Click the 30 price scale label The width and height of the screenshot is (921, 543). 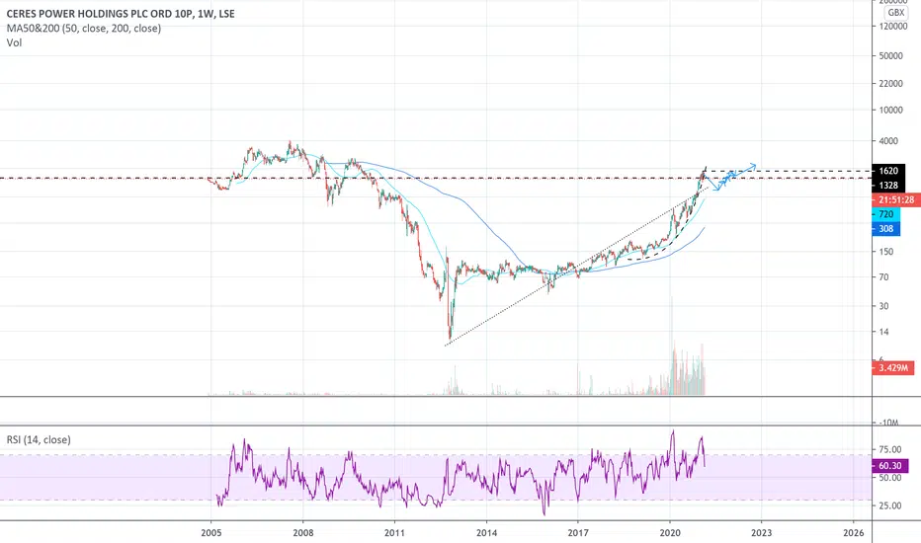coord(883,306)
